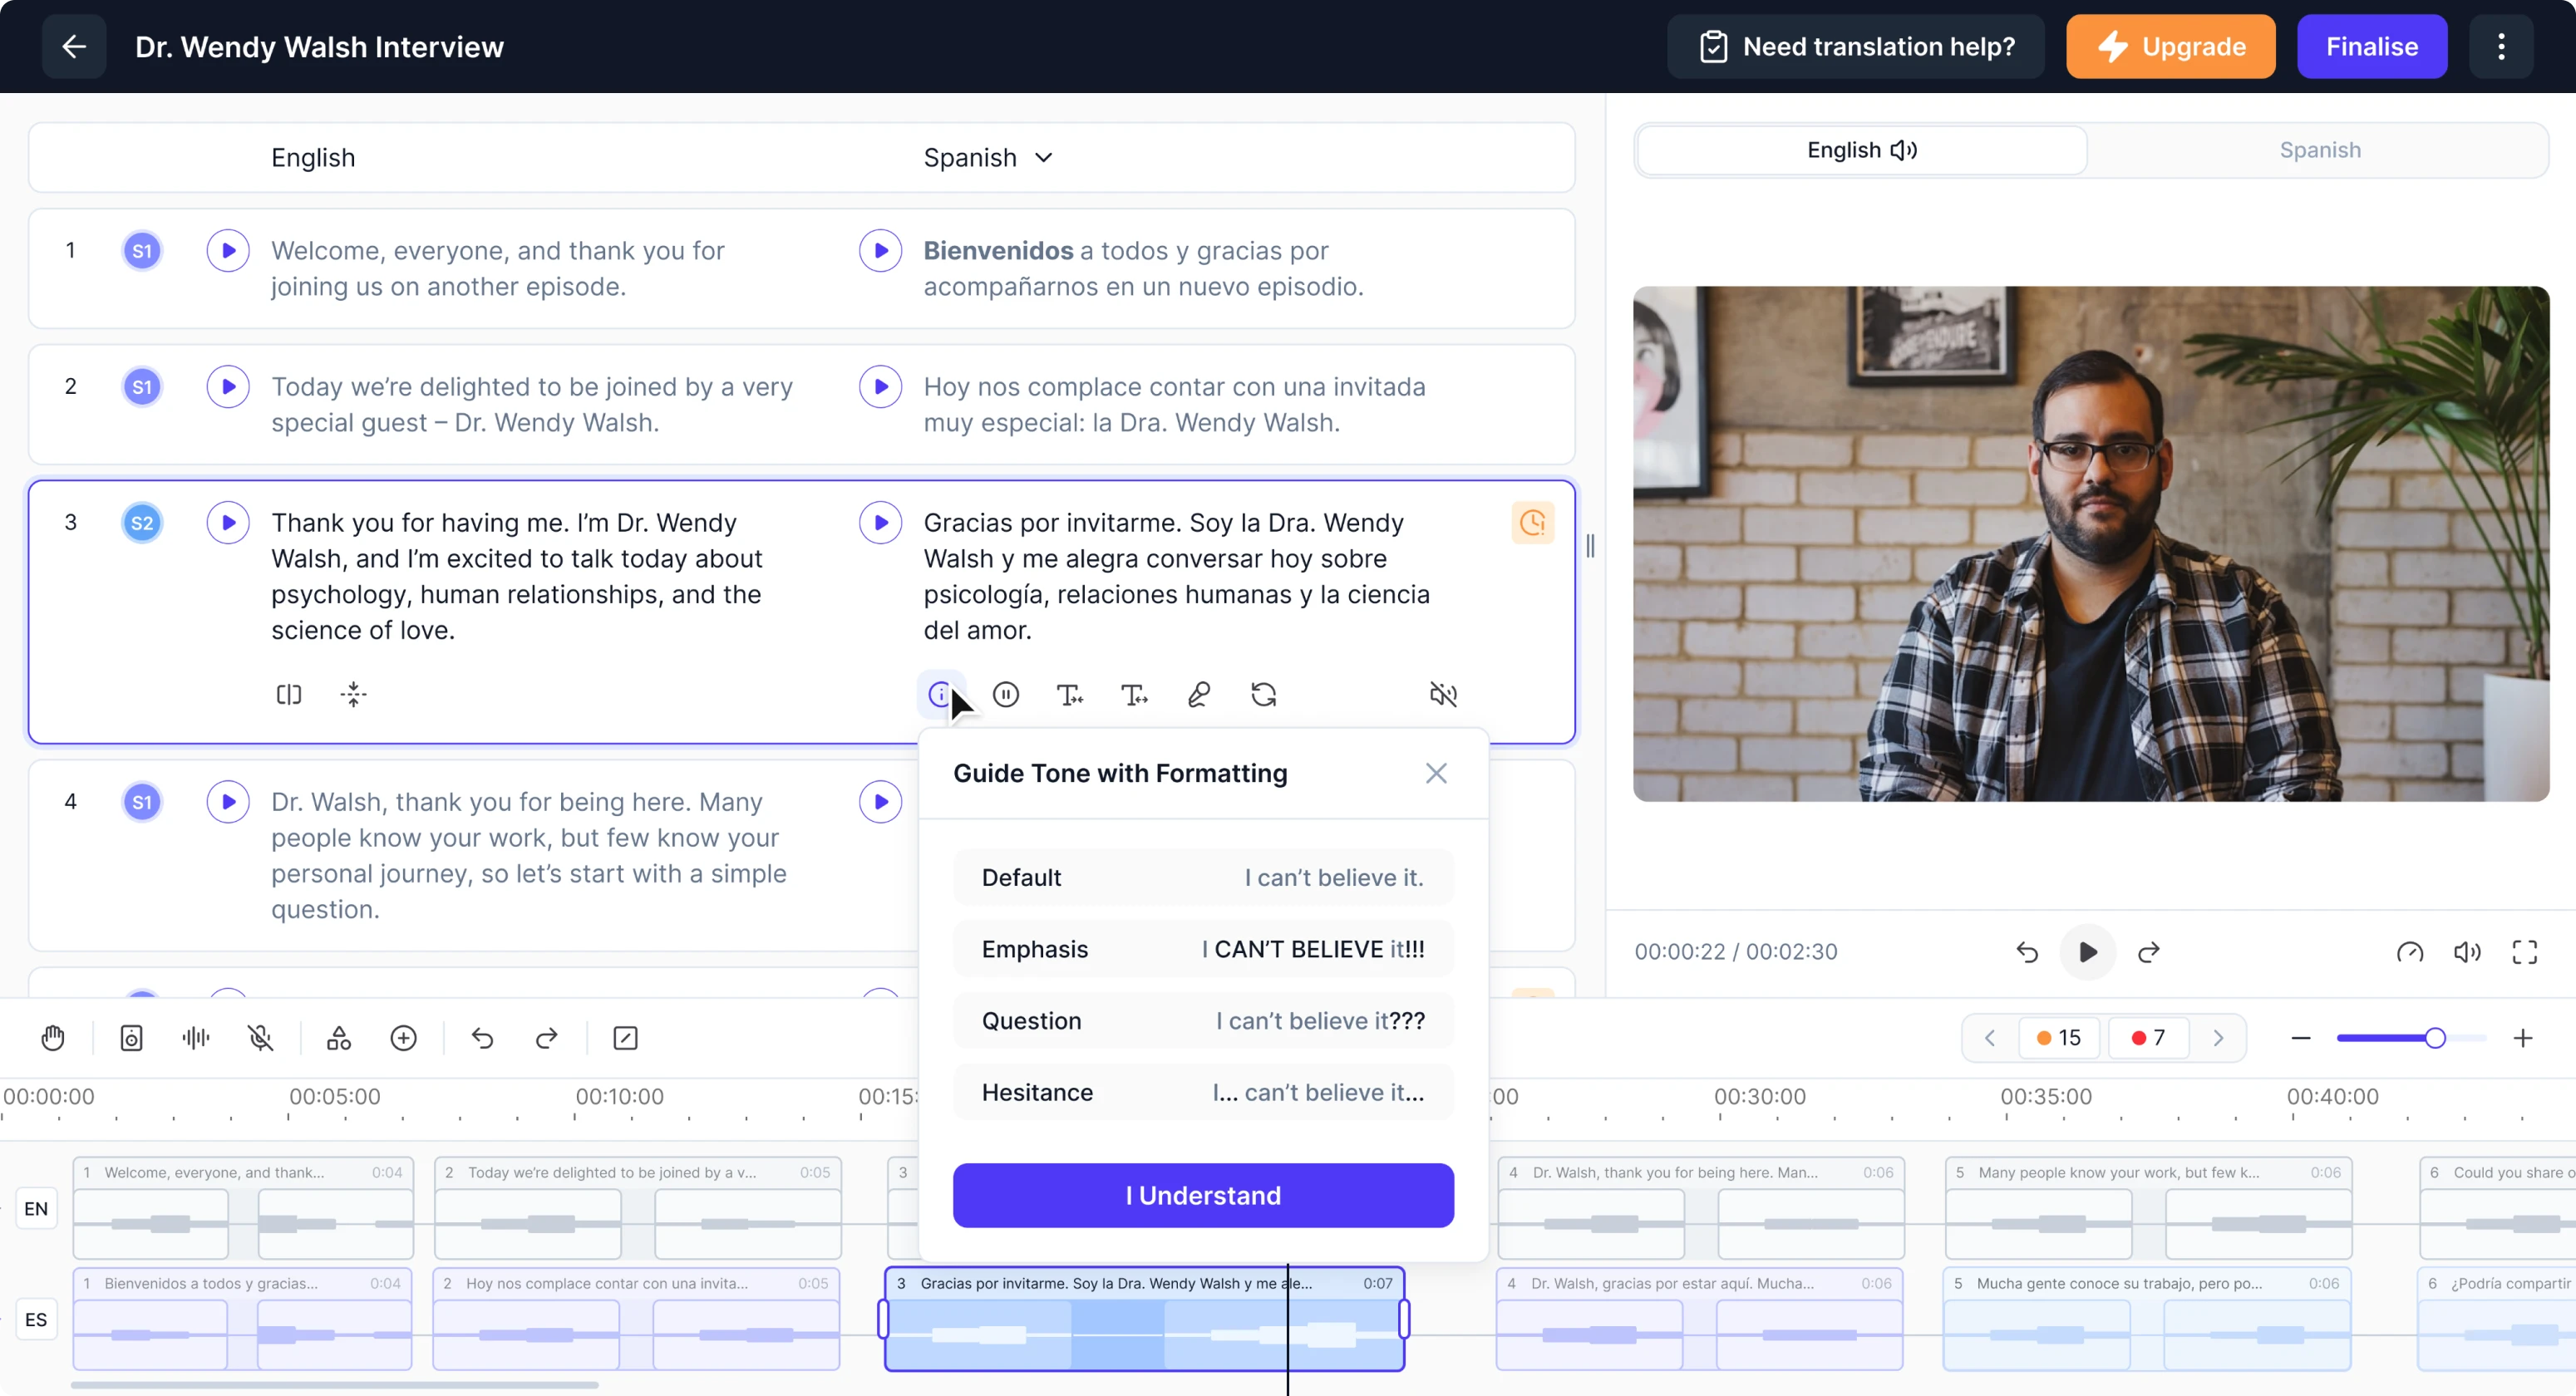
Task: Click the regenerate audio icon in segment 3
Action: point(1263,694)
